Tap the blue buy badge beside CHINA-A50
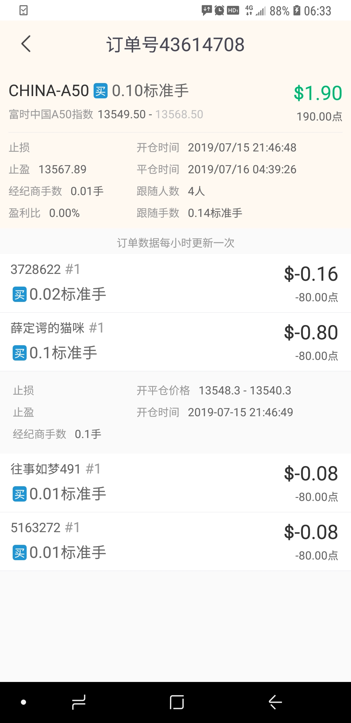The height and width of the screenshot is (723, 351). (x=100, y=91)
